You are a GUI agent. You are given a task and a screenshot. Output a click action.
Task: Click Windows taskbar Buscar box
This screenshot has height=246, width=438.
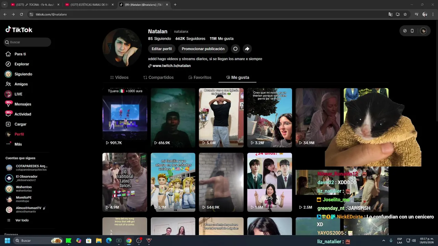(38, 241)
